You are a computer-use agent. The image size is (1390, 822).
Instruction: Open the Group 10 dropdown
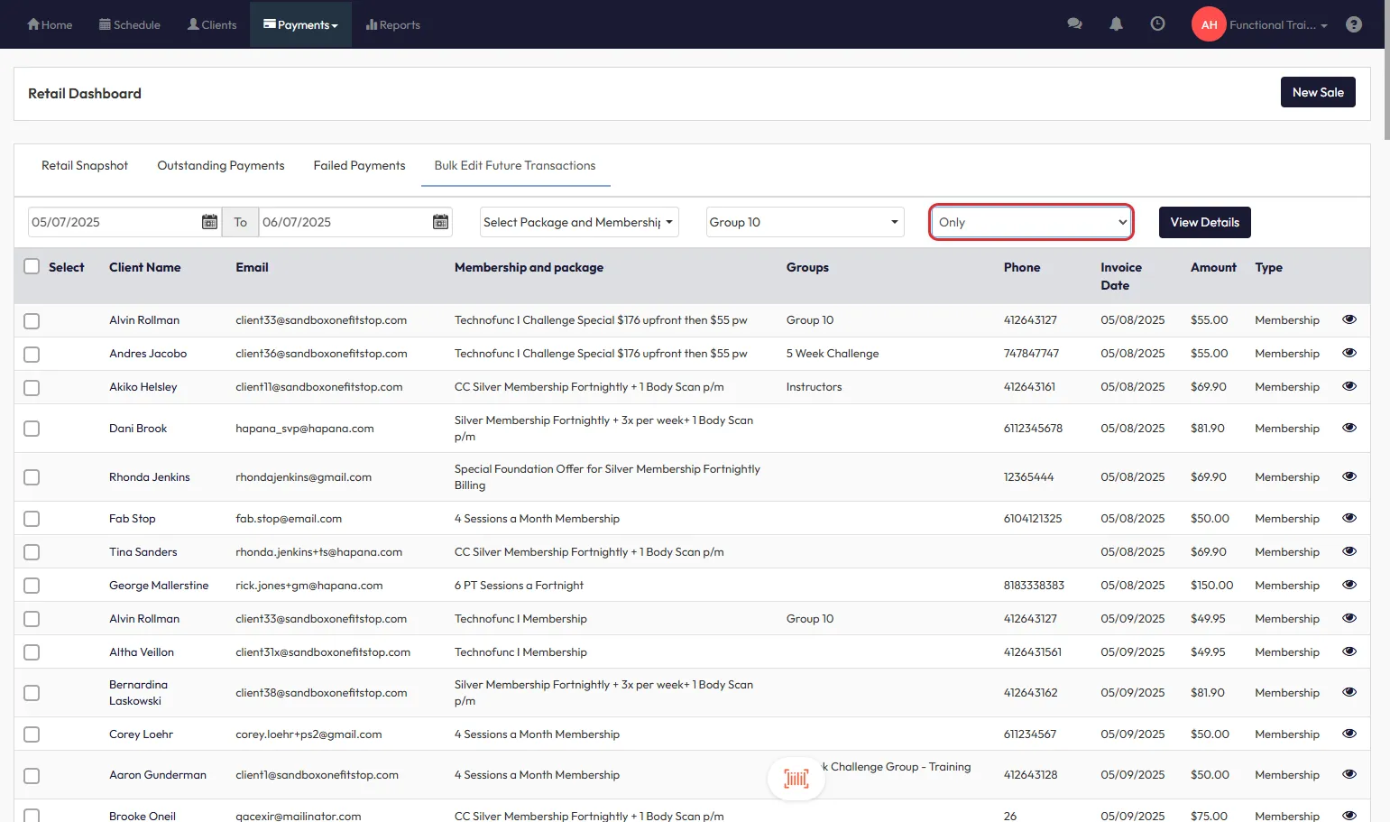pos(804,222)
